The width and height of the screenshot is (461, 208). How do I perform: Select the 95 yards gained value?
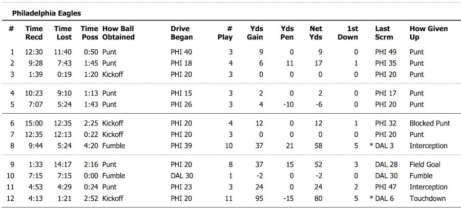tap(258, 198)
